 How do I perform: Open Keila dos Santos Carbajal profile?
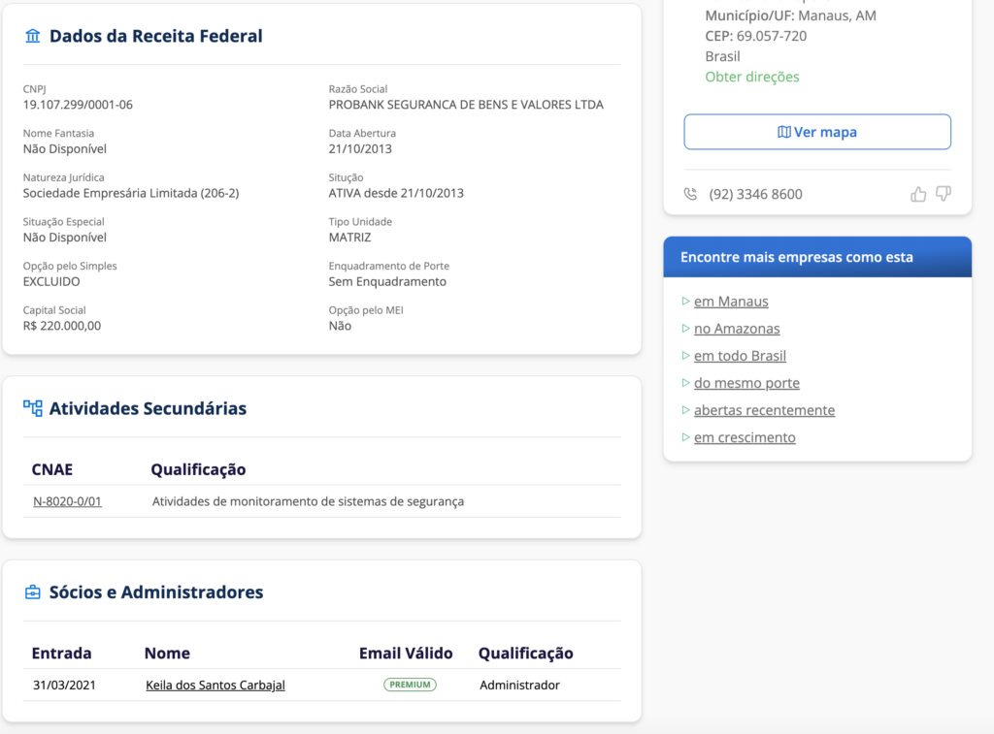[215, 685]
